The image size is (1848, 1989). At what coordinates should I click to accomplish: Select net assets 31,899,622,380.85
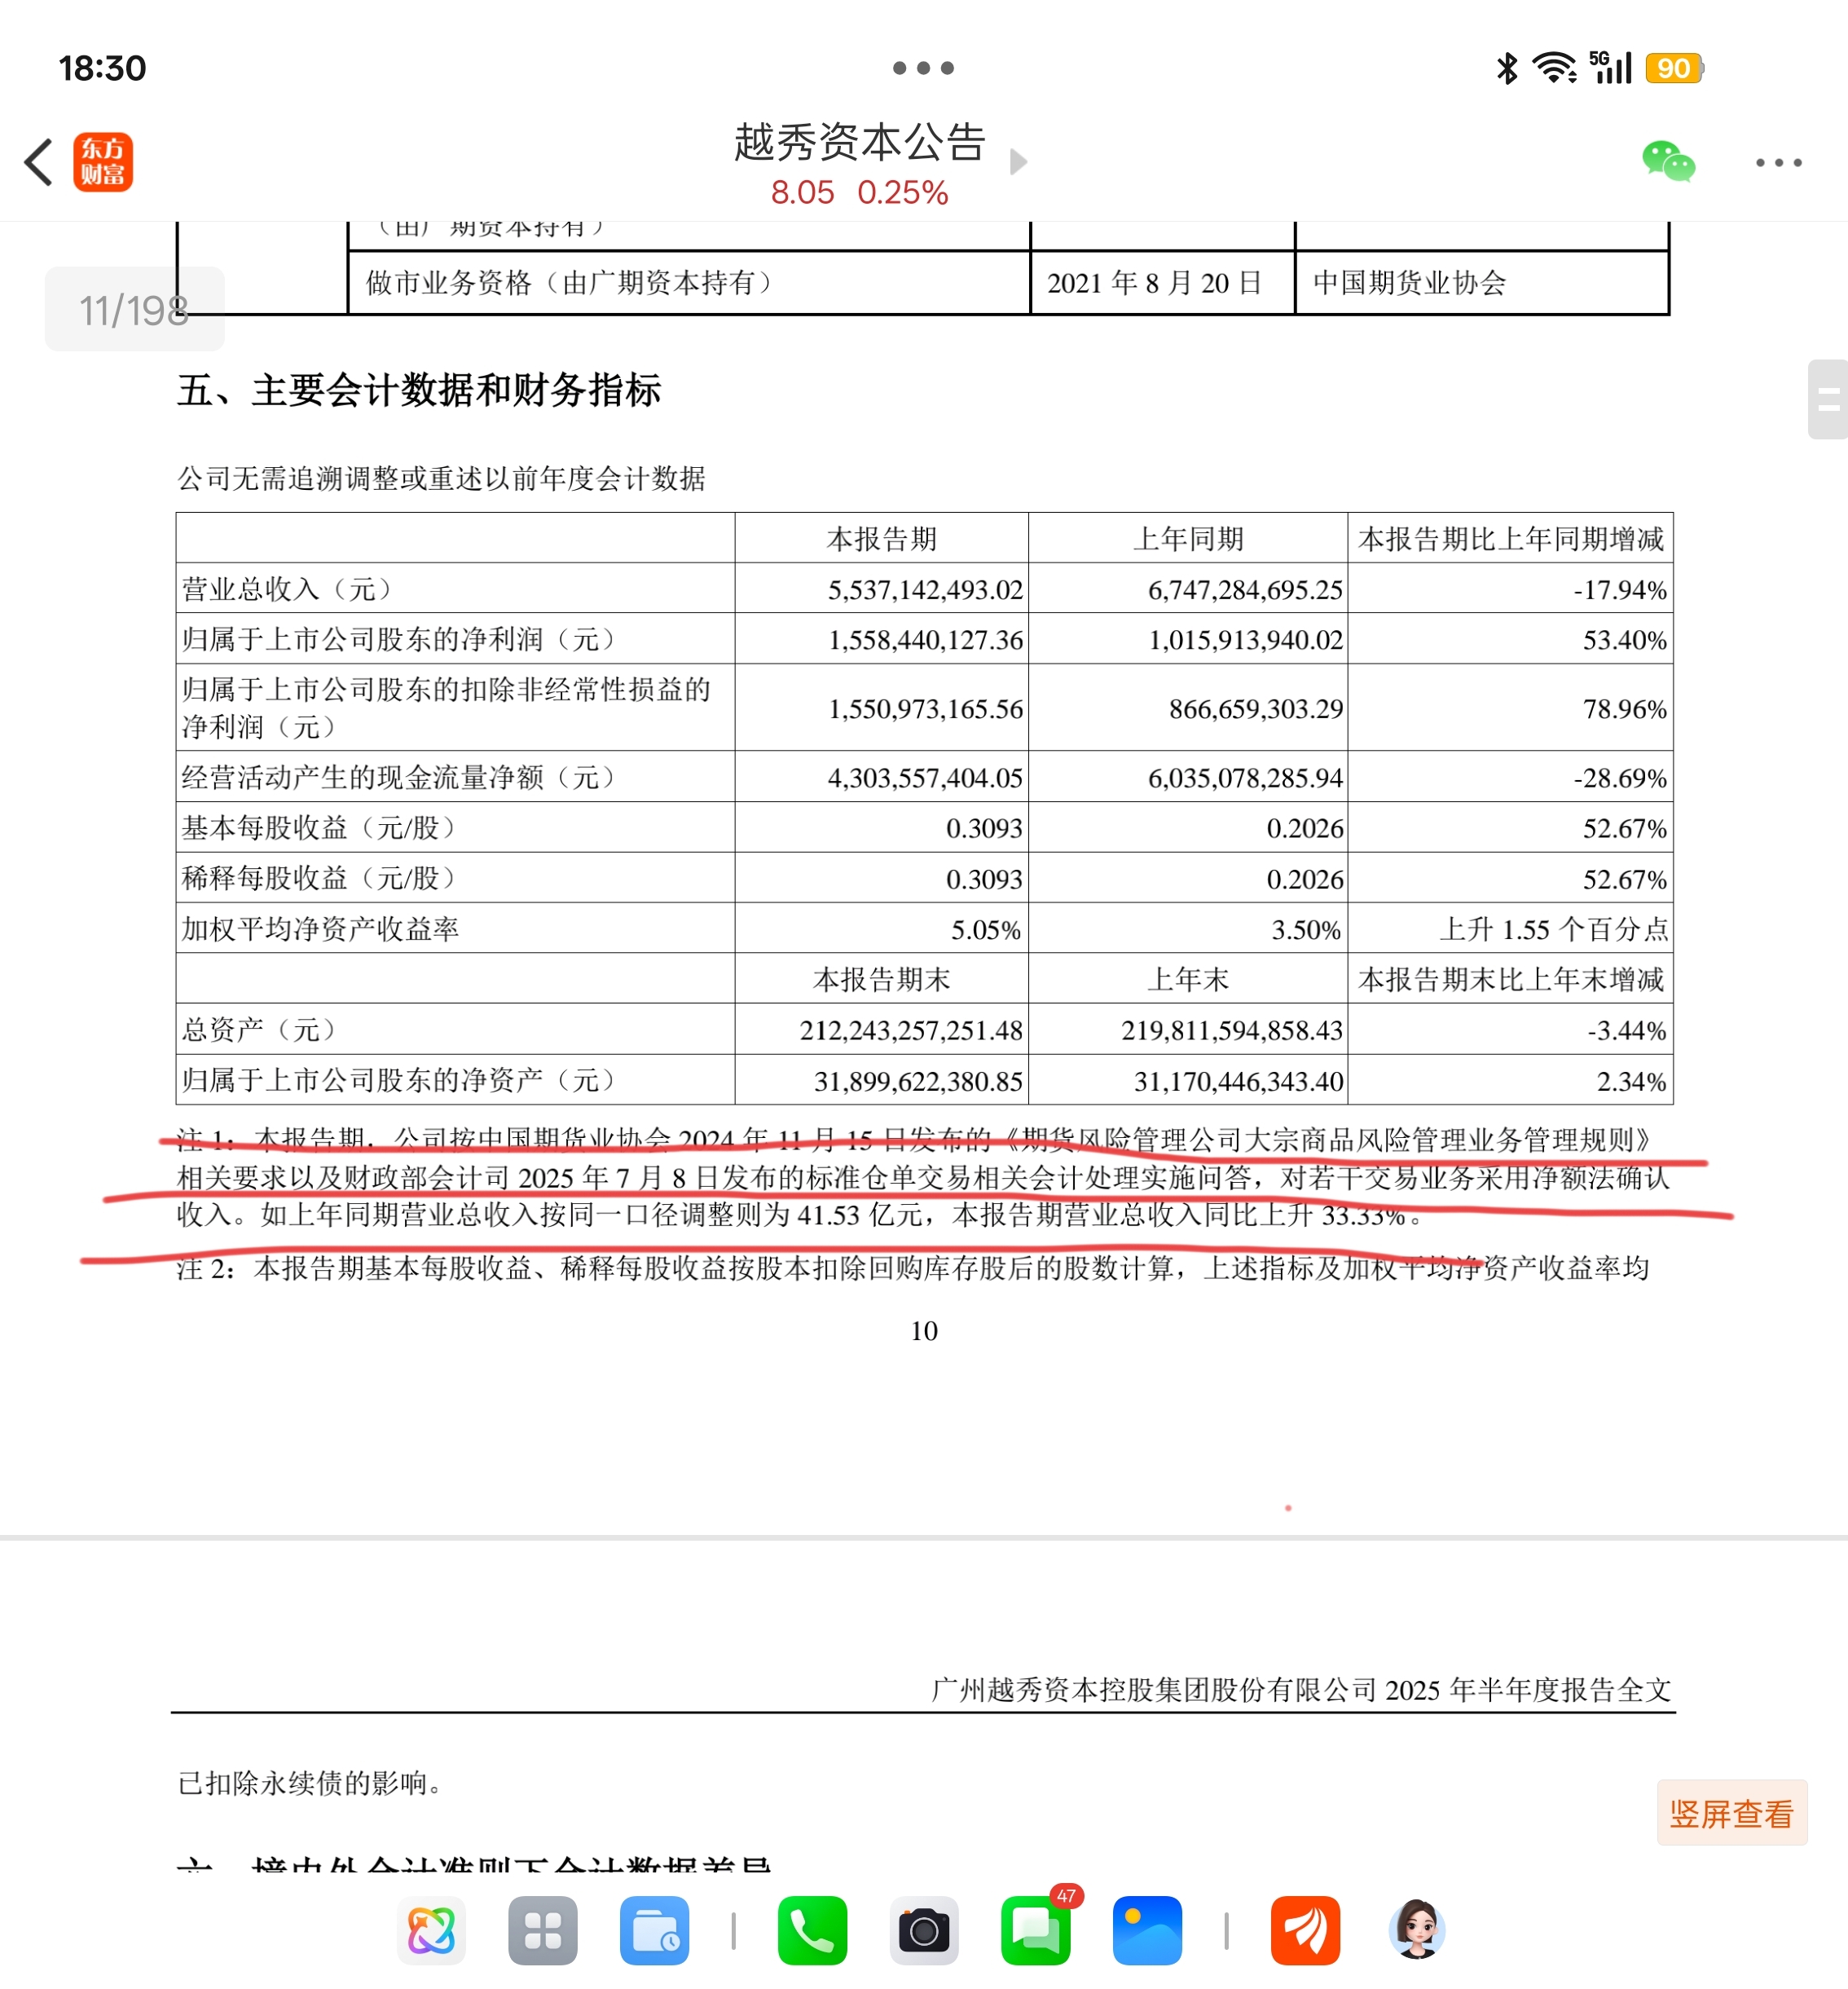[918, 1081]
